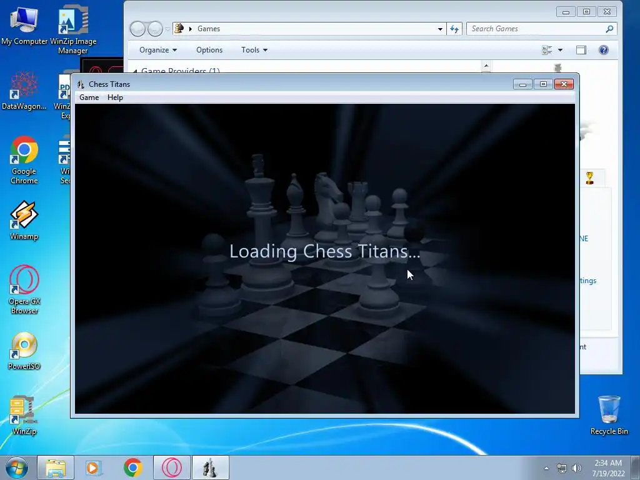Click the Forward button in Games window

tap(155, 29)
